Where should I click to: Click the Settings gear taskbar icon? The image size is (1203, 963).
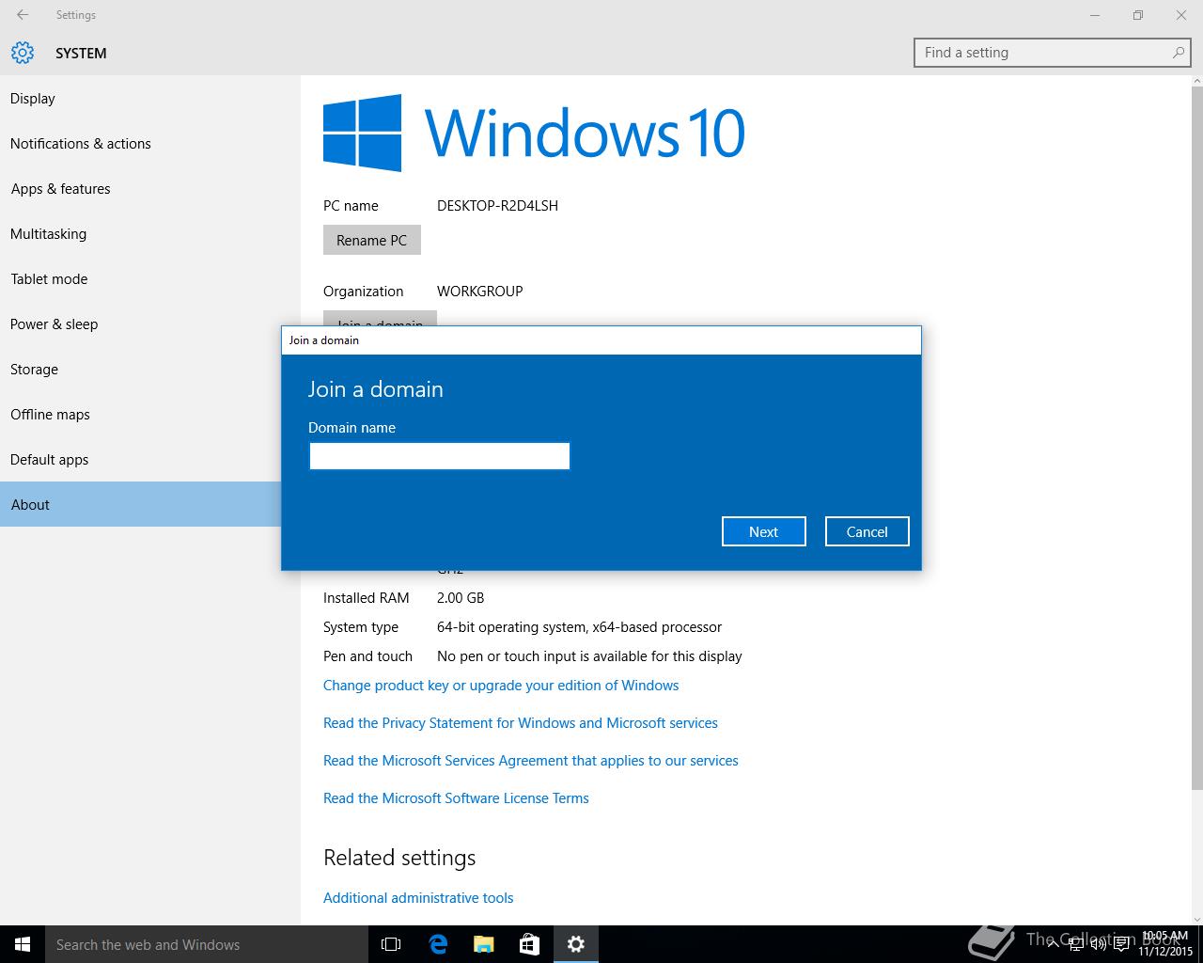(x=576, y=944)
